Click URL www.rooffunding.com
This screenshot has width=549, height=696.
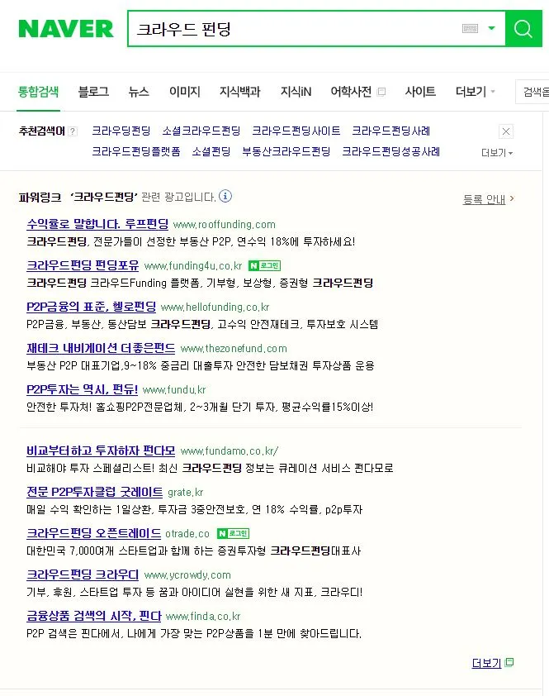pyautogui.click(x=225, y=225)
